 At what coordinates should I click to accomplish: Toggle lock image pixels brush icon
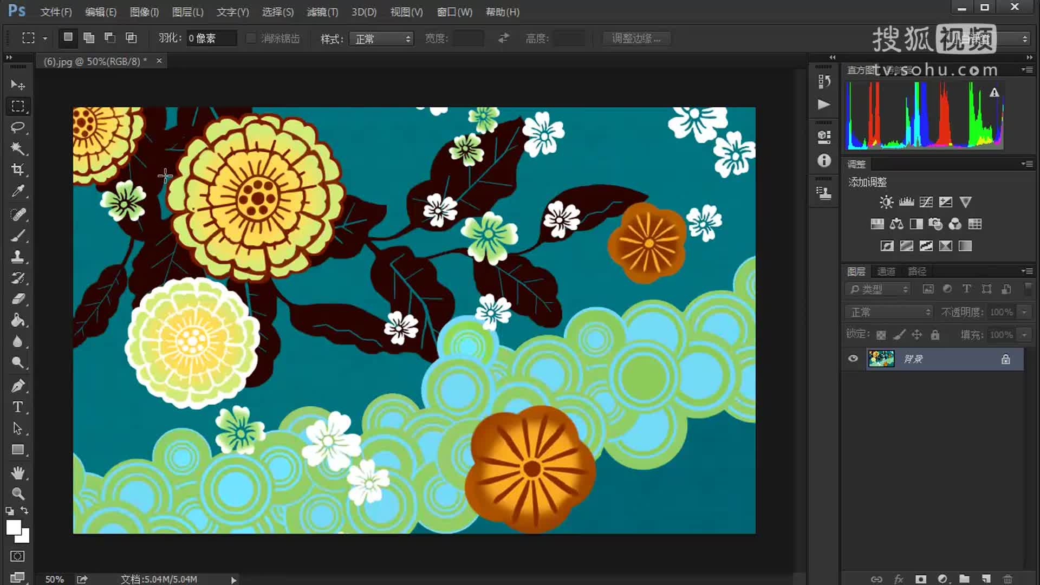pos(899,335)
